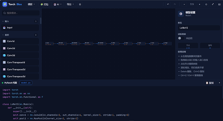Click the 'Delete 删除, Ctrl+D 复制' hint

pyautogui.click(x=192, y=72)
